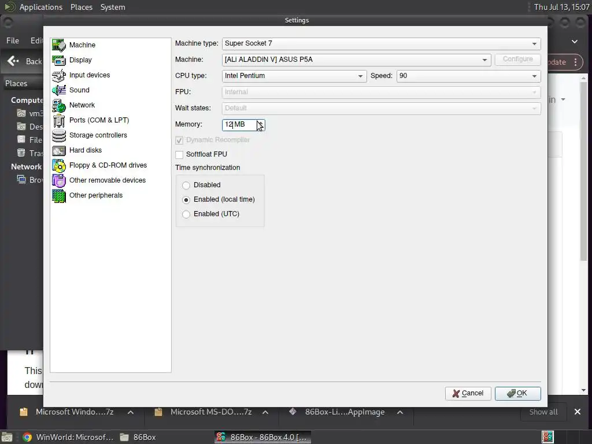
Task: Click Chrome icon in bottom taskbar
Action: tap(27, 437)
